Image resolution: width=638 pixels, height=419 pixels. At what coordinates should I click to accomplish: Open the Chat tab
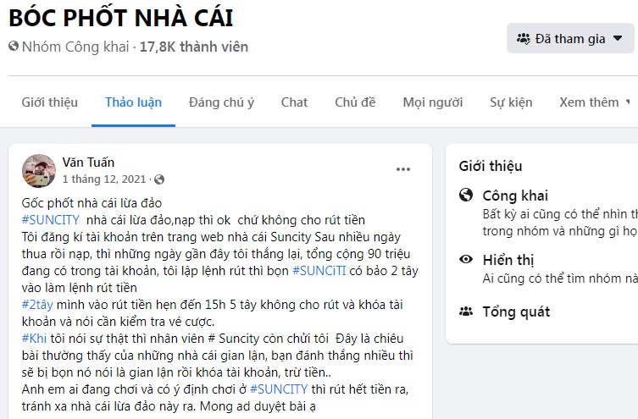click(294, 102)
